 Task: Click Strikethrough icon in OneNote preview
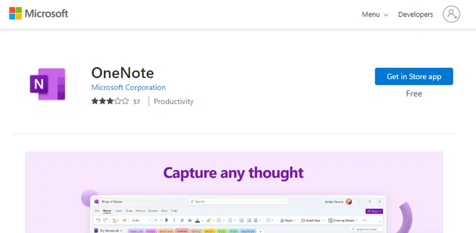[190, 220]
